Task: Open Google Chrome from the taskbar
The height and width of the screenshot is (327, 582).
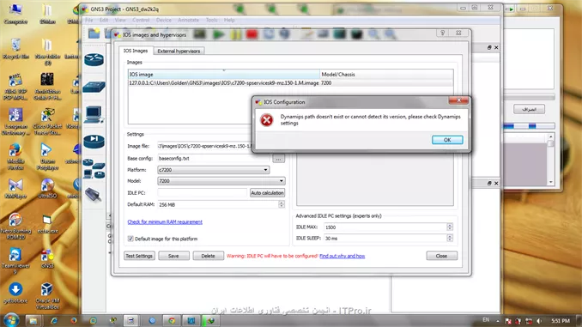Action: pos(172,320)
